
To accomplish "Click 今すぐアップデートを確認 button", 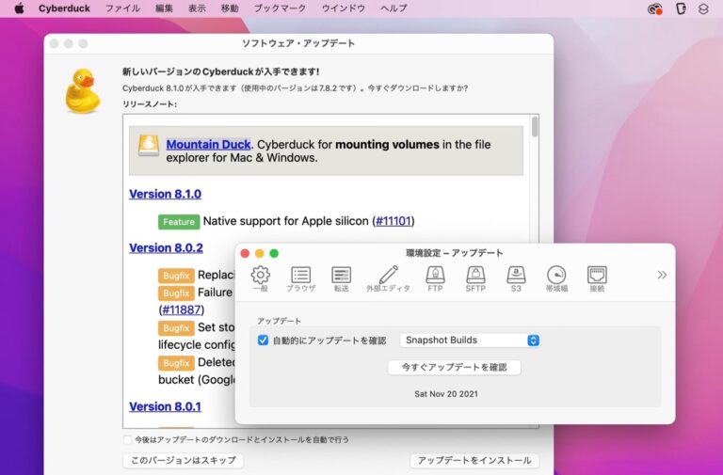I will tap(454, 367).
